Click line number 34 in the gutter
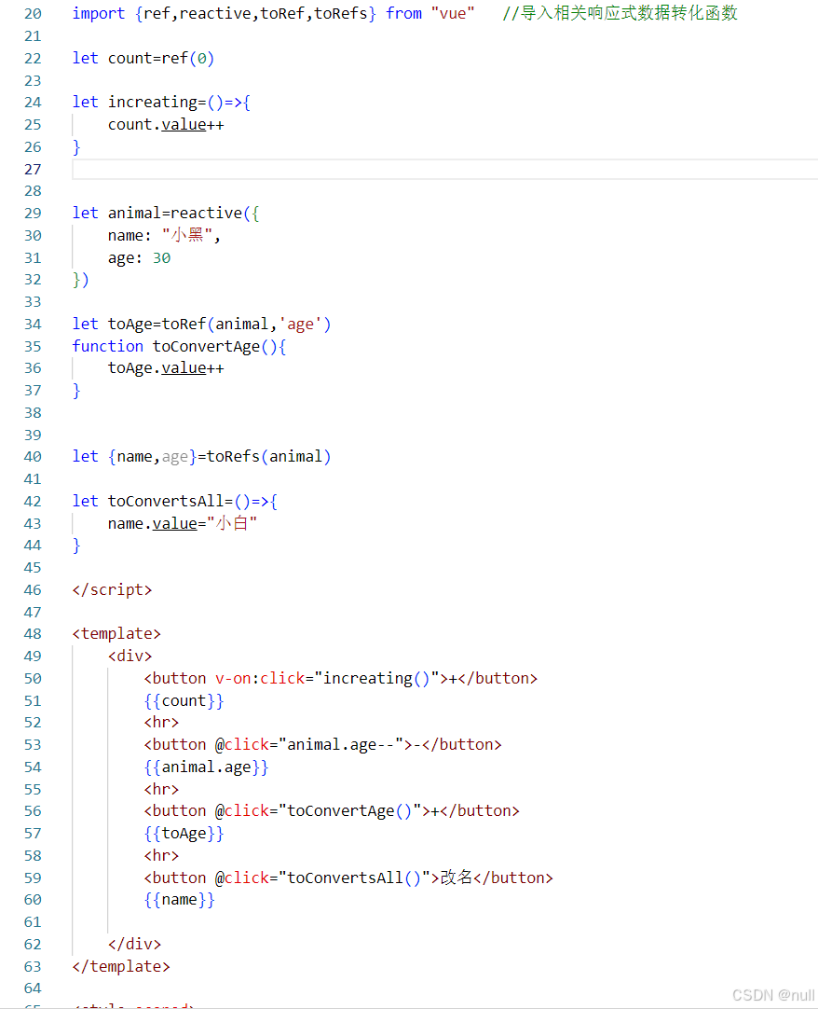The height and width of the screenshot is (1009, 818). coord(33,325)
